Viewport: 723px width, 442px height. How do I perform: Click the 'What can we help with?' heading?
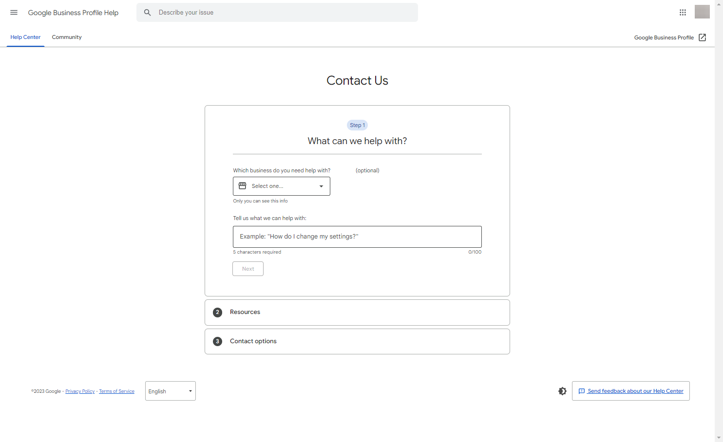click(357, 141)
